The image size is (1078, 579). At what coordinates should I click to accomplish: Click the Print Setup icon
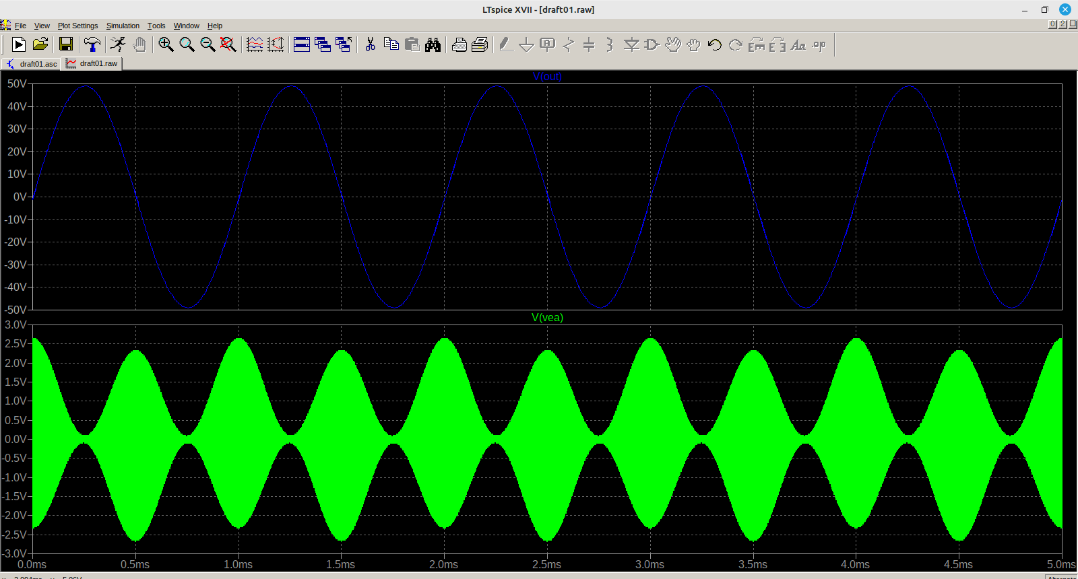pos(459,44)
